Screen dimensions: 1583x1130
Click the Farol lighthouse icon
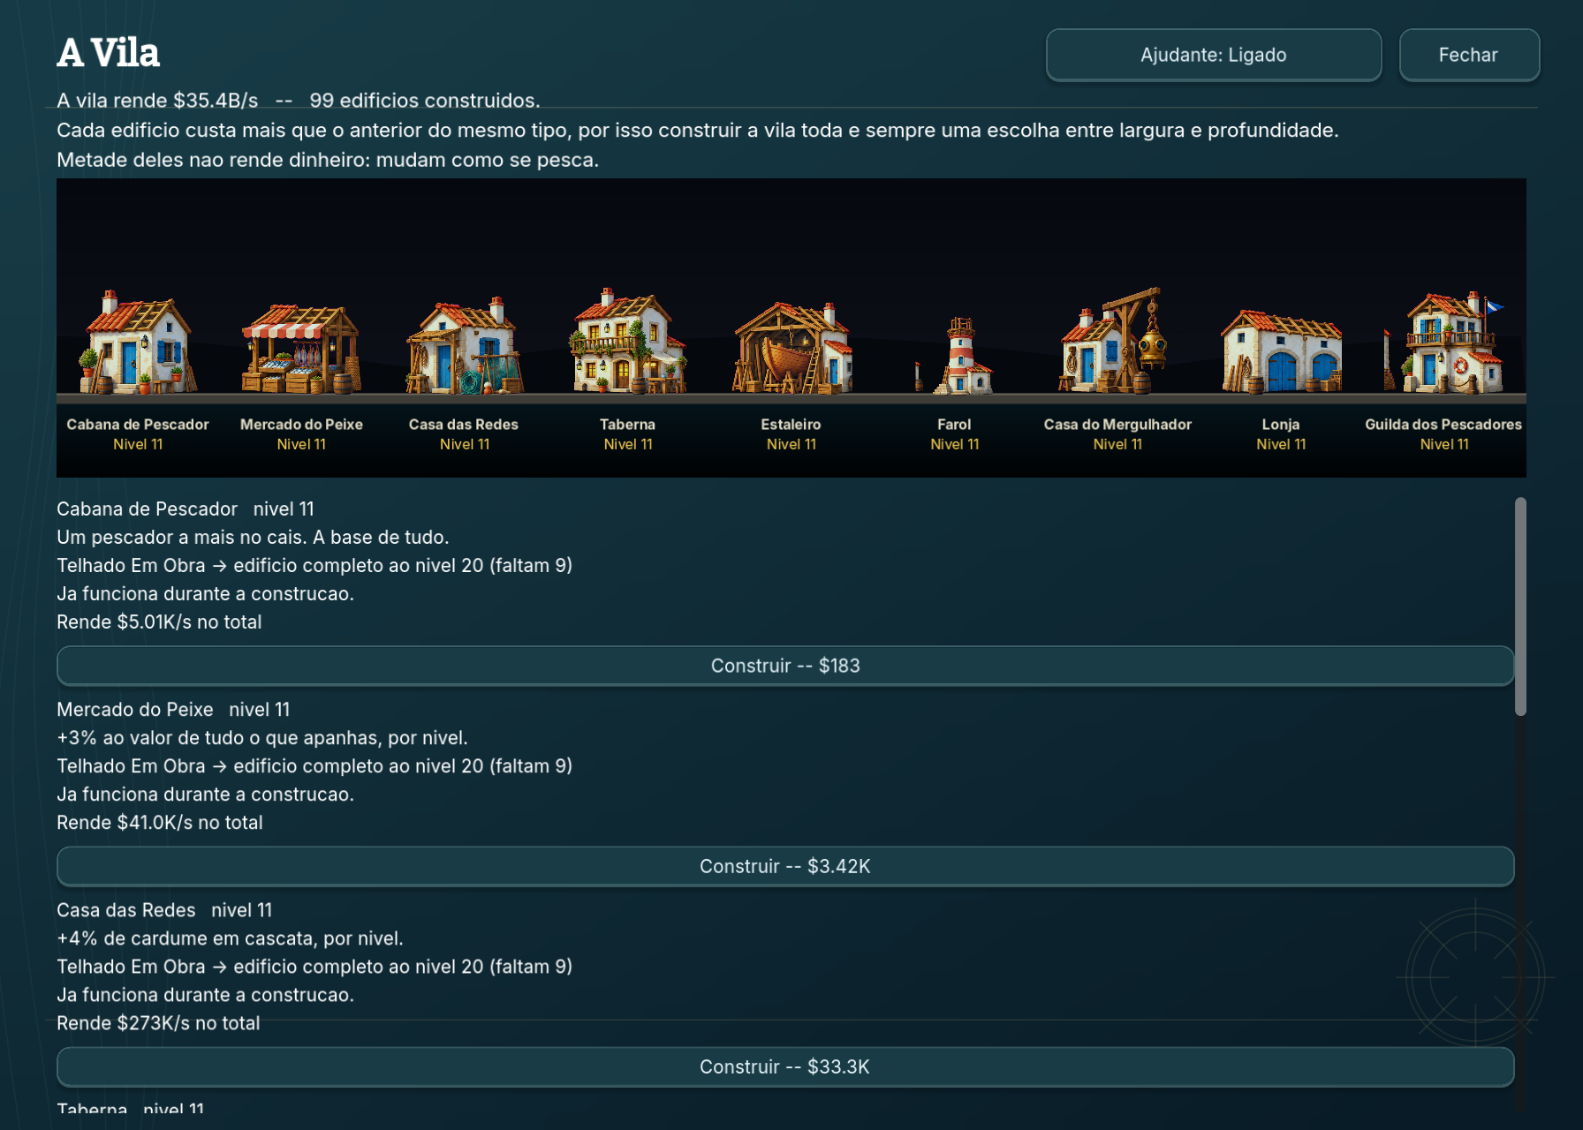pos(955,355)
